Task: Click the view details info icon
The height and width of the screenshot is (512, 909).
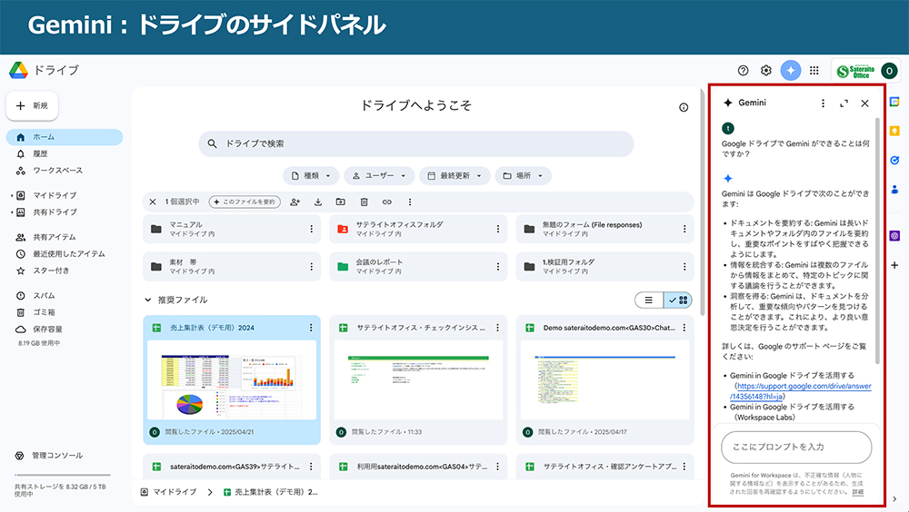Action: pos(684,107)
